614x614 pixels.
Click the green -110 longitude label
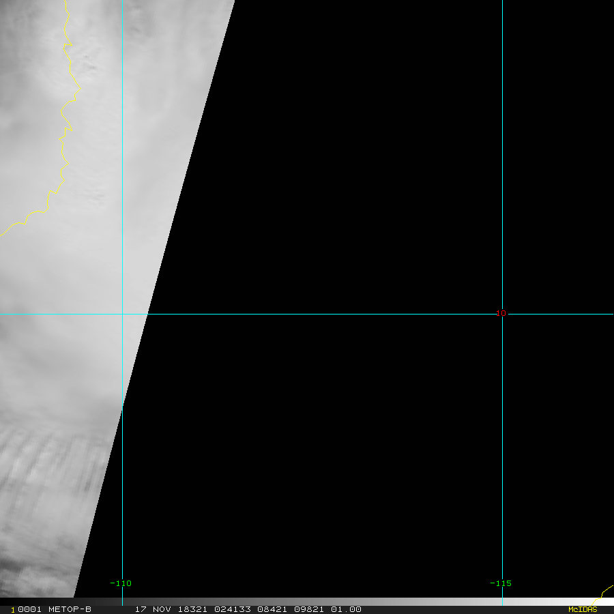point(121,583)
